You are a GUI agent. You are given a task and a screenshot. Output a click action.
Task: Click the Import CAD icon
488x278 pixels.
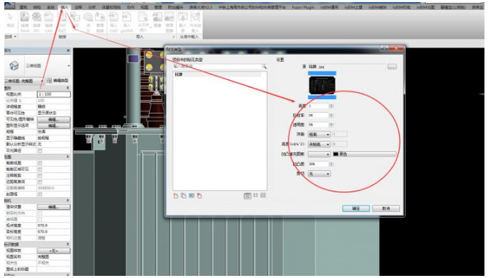pyautogui.click(x=113, y=18)
